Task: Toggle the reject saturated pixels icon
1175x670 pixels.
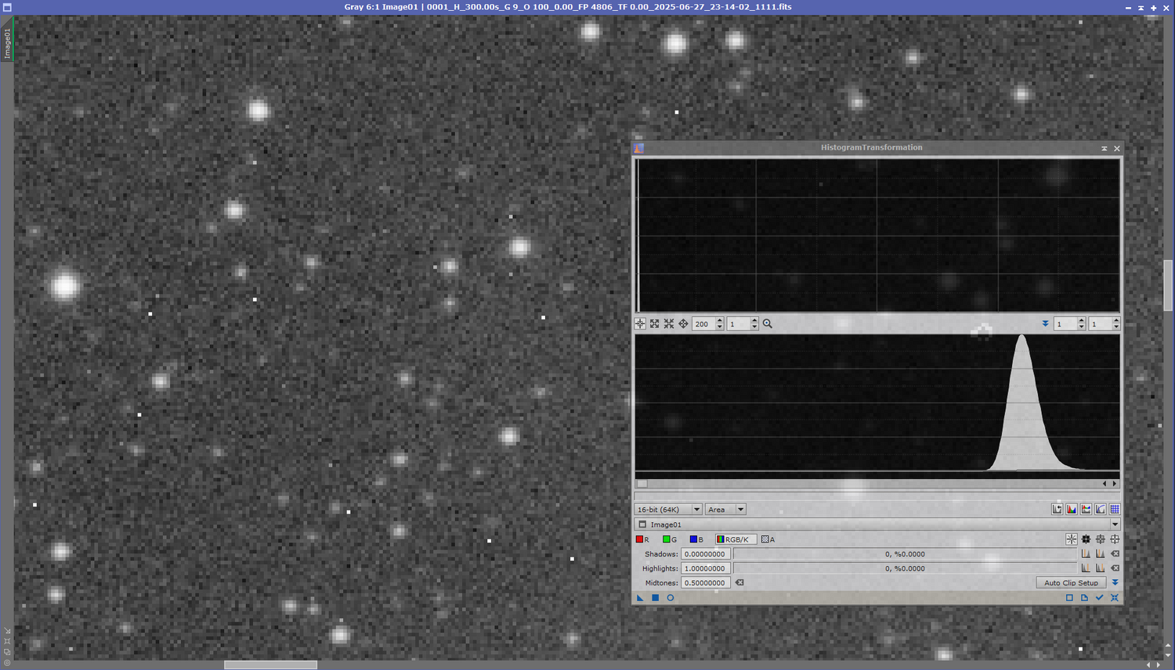Action: point(1057,510)
